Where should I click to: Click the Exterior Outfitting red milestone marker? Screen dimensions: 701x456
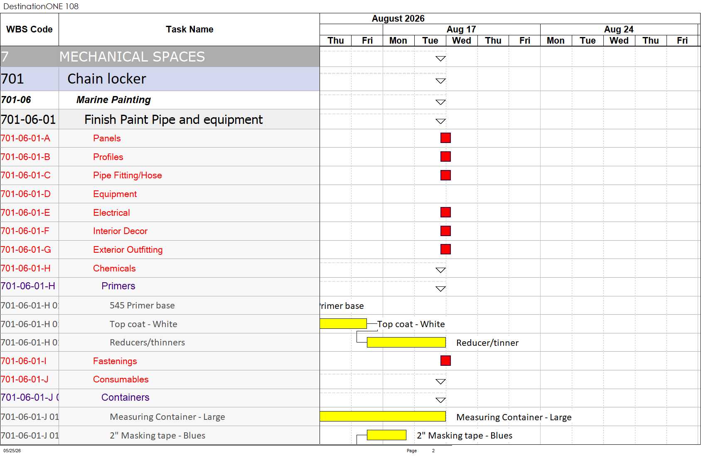(445, 249)
